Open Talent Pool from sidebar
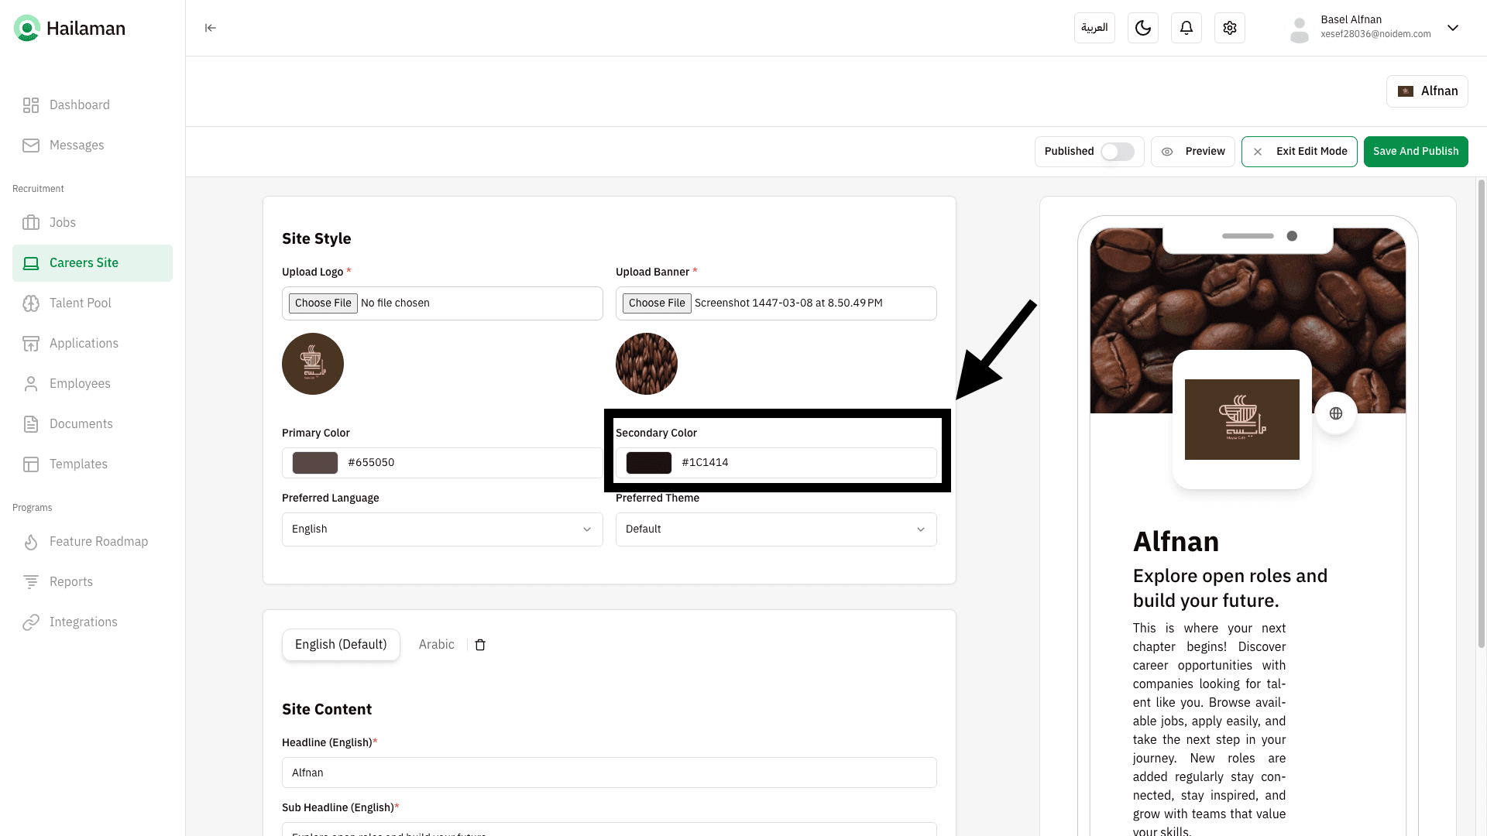The width and height of the screenshot is (1487, 836). tap(80, 303)
